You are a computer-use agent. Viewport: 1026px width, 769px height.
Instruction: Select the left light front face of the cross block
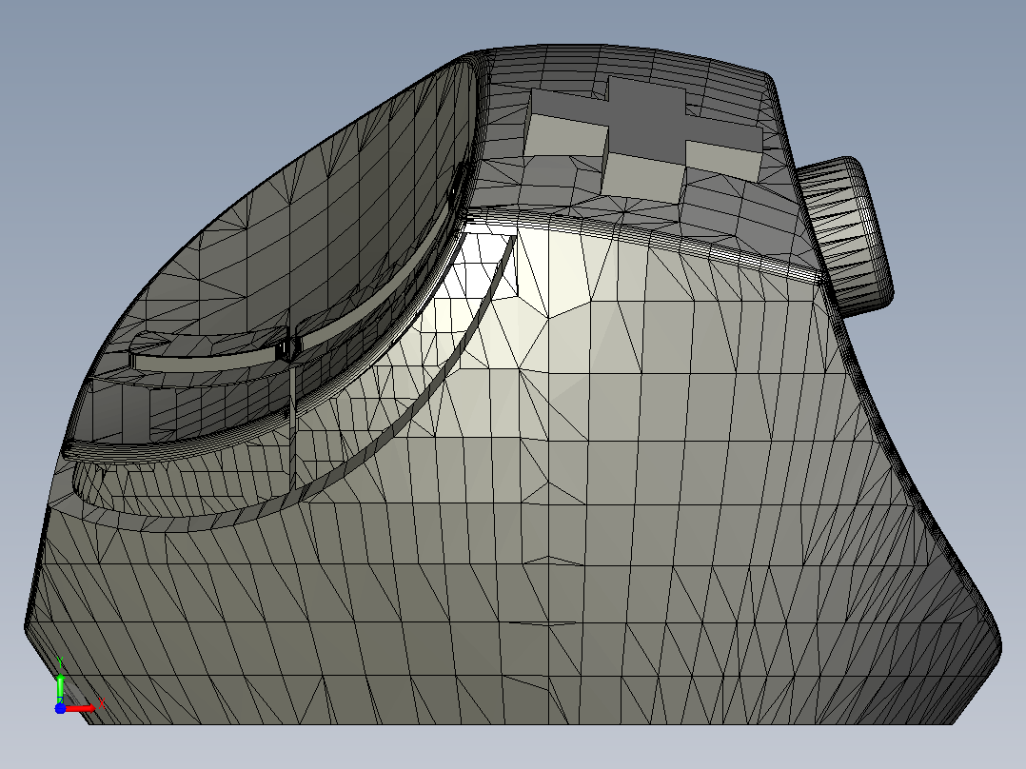[564, 135]
